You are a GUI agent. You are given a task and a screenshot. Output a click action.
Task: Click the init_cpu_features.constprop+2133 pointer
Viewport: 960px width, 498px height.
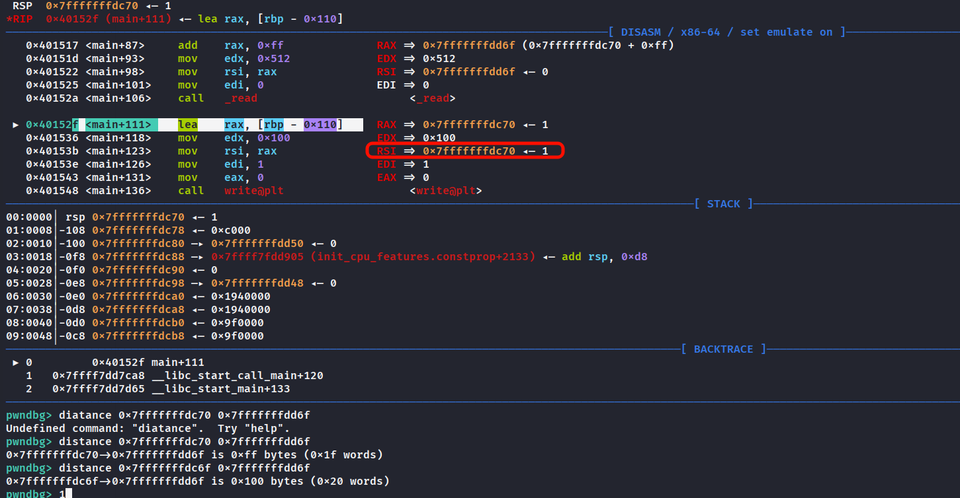[373, 256]
